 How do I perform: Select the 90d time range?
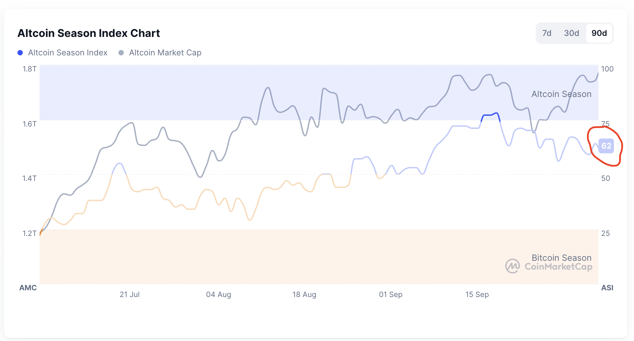point(599,33)
